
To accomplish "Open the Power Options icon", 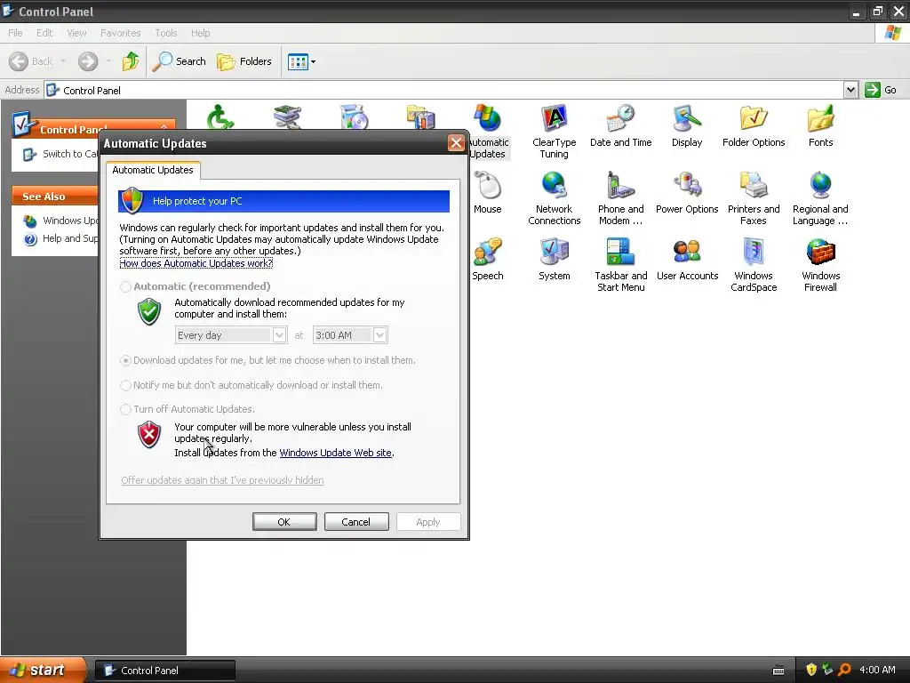I will 687,193.
